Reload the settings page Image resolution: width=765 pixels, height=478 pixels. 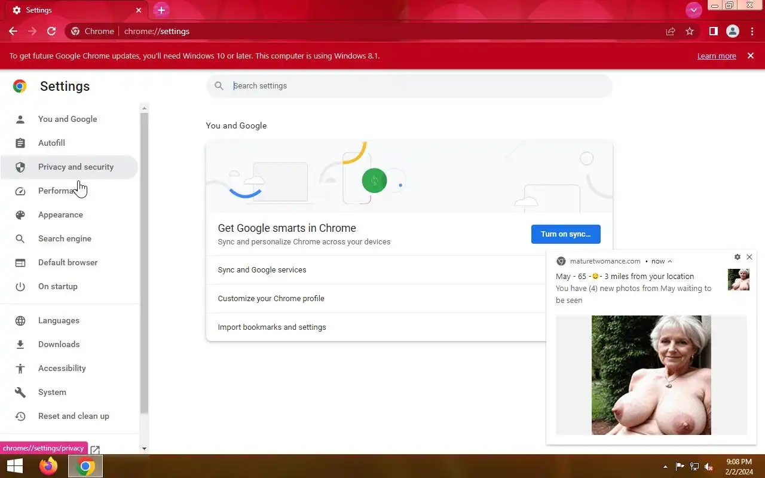[51, 31]
